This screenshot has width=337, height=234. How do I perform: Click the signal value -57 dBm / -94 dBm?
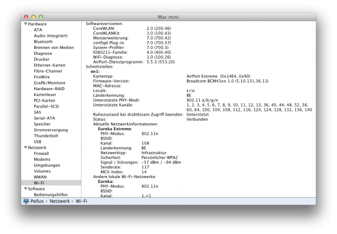(161, 162)
